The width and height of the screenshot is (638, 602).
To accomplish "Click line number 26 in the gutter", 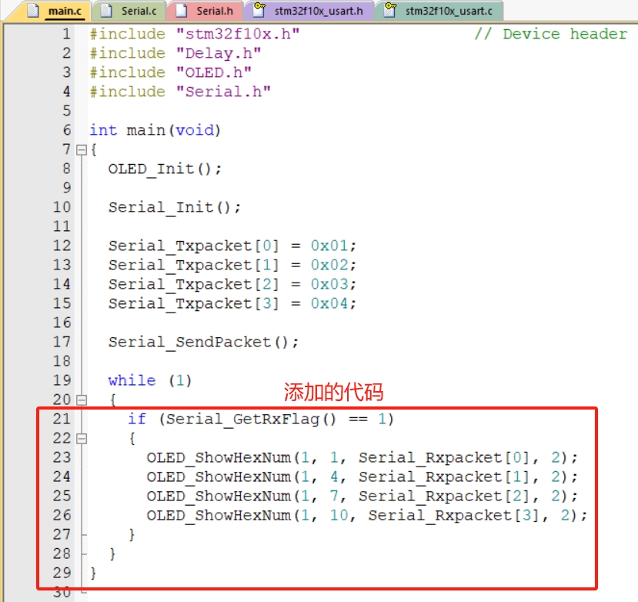I will click(x=62, y=516).
